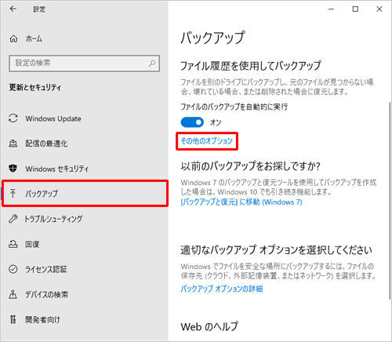Select Windows セキュリティ in the sidebar
This screenshot has width=392, height=342.
(84, 169)
